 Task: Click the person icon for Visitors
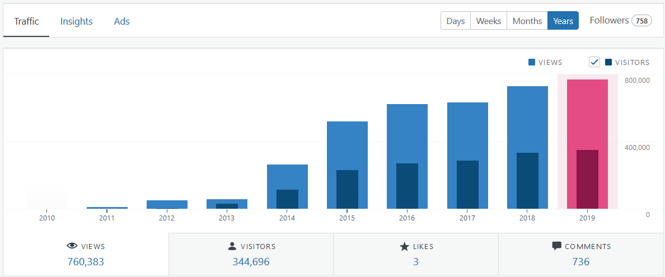coord(232,246)
